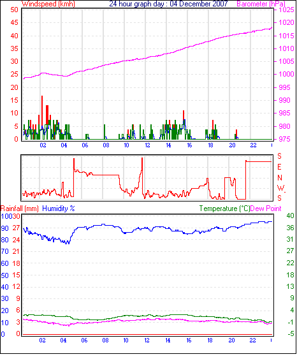Image resolution: width=297 pixels, height=359 pixels.
Task: Click the hour 06 marker on bottom graph
Action: [x=84, y=341]
